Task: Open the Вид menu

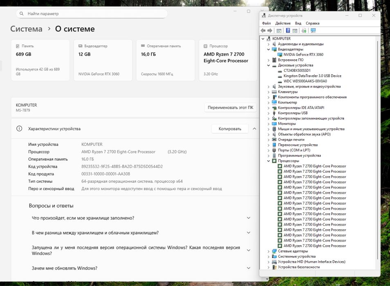Action: (298, 23)
